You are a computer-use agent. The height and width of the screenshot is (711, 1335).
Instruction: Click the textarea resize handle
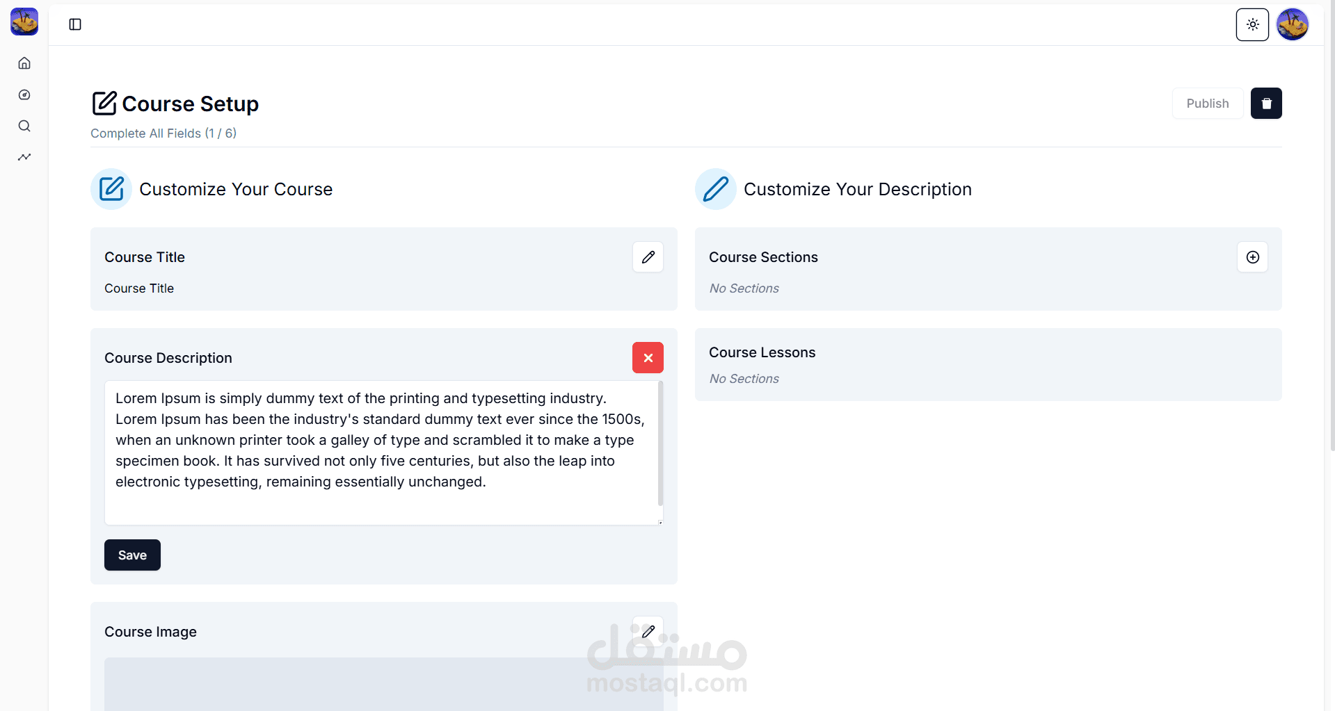pyautogui.click(x=660, y=522)
